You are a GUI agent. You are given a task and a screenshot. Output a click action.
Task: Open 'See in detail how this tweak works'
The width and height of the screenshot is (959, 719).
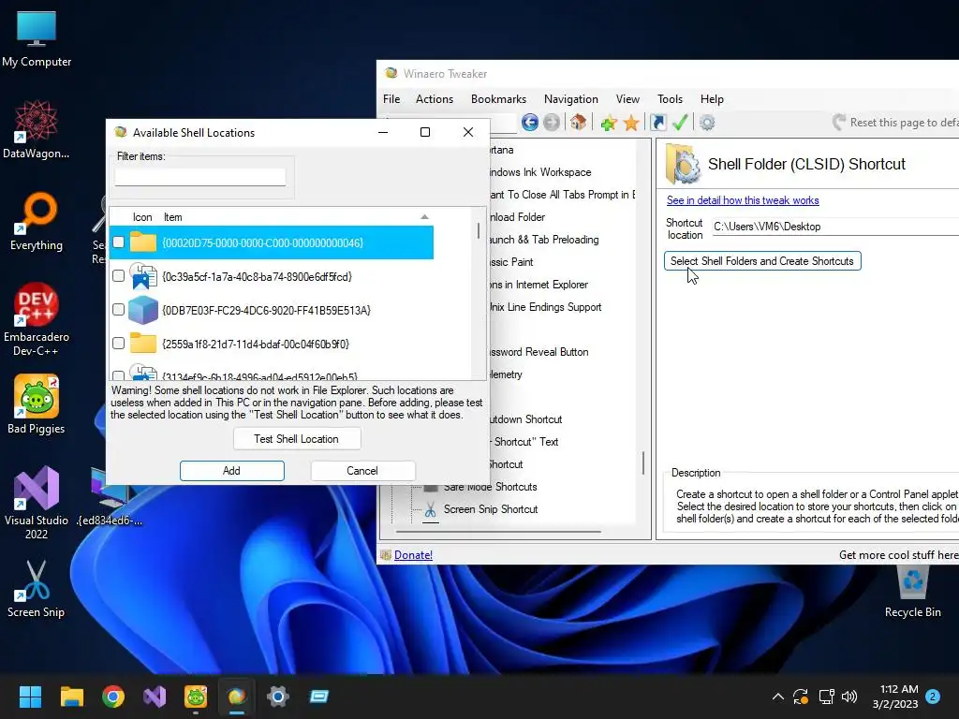pos(743,200)
